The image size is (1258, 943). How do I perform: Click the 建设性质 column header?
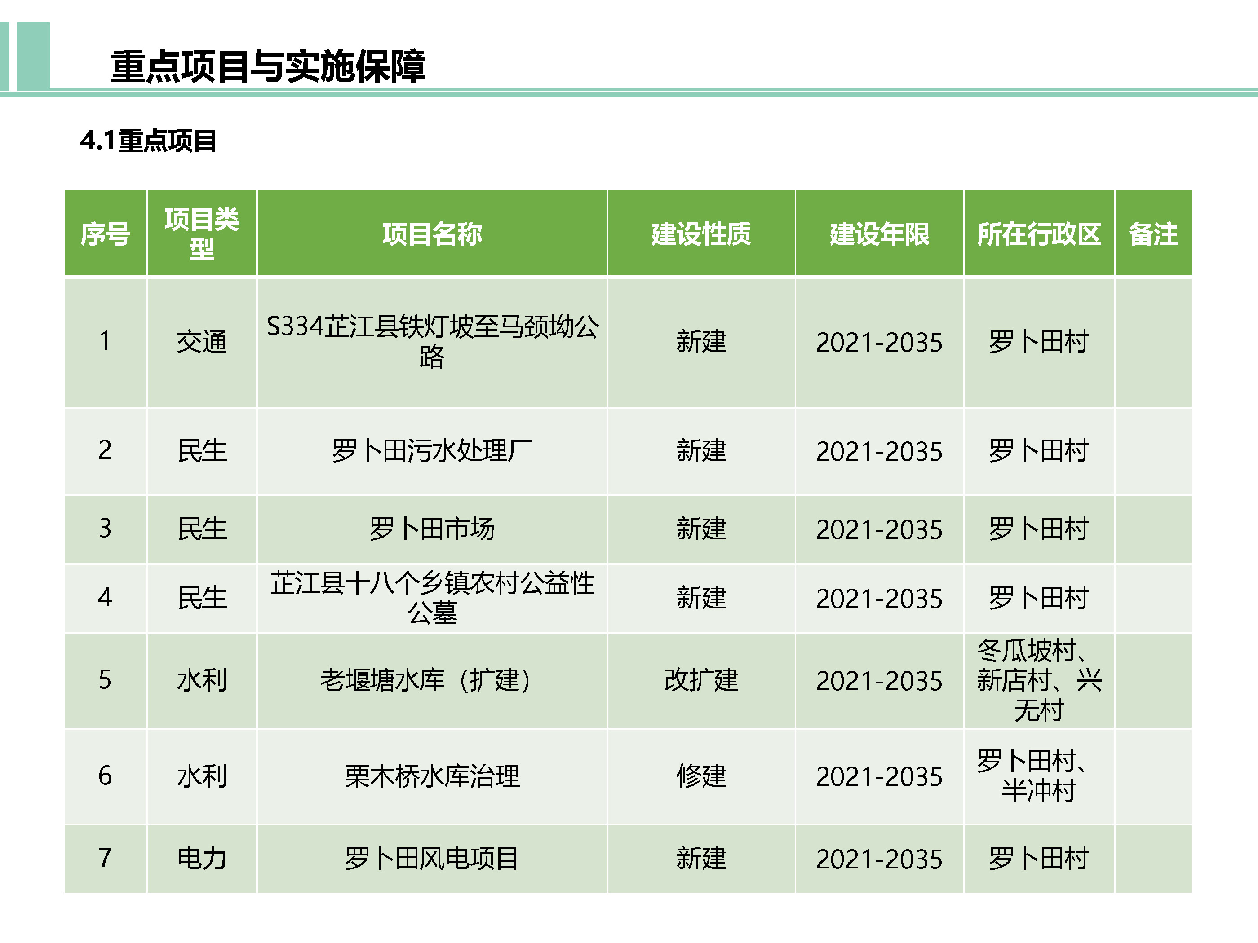pos(701,233)
